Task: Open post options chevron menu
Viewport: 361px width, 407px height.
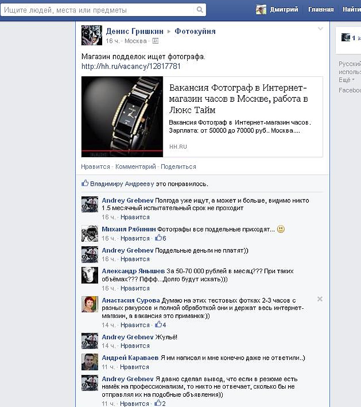Action: pos(320,28)
